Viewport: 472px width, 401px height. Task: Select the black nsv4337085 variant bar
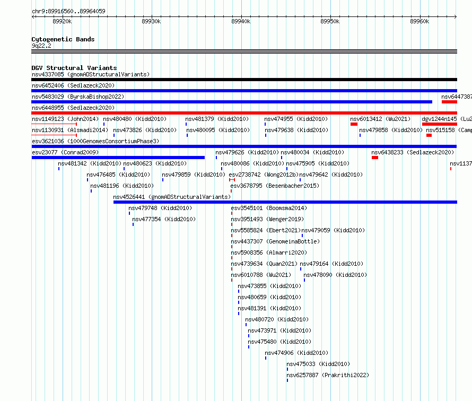coord(244,80)
